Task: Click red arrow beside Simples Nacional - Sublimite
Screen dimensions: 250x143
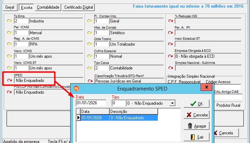Action: (x=170, y=68)
